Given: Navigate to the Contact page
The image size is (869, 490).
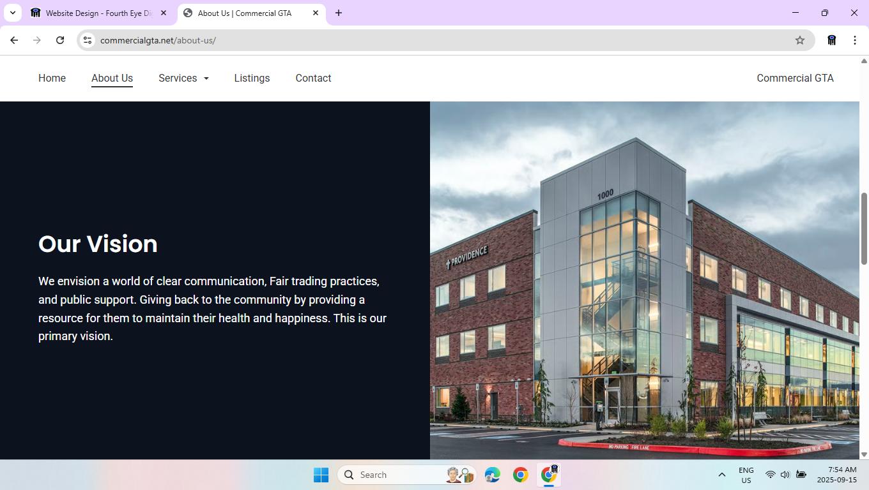Looking at the screenshot, I should pyautogui.click(x=313, y=78).
